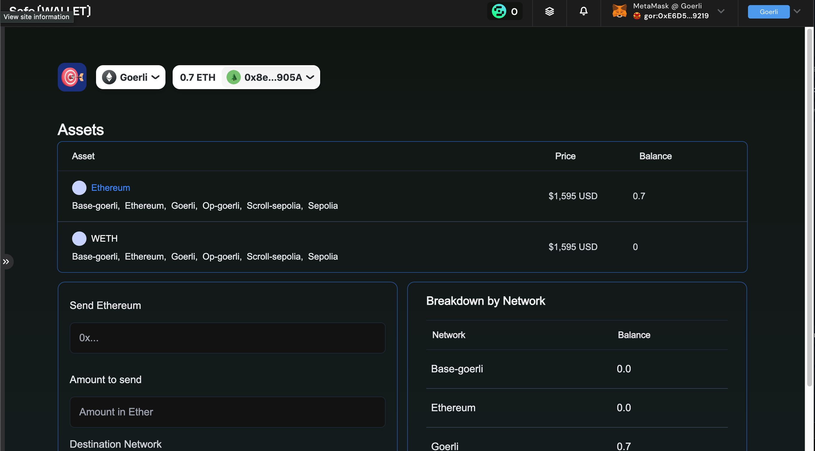
Task: Open the Goerli network dropdown
Action: click(131, 77)
